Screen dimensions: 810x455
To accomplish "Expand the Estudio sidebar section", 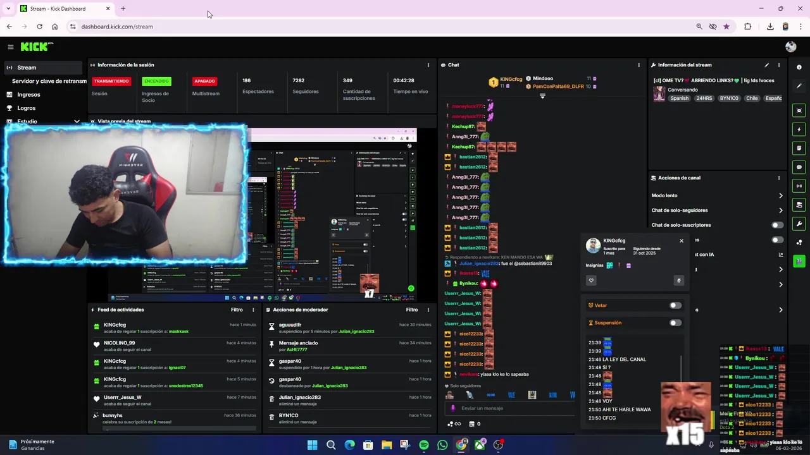I will [77, 121].
